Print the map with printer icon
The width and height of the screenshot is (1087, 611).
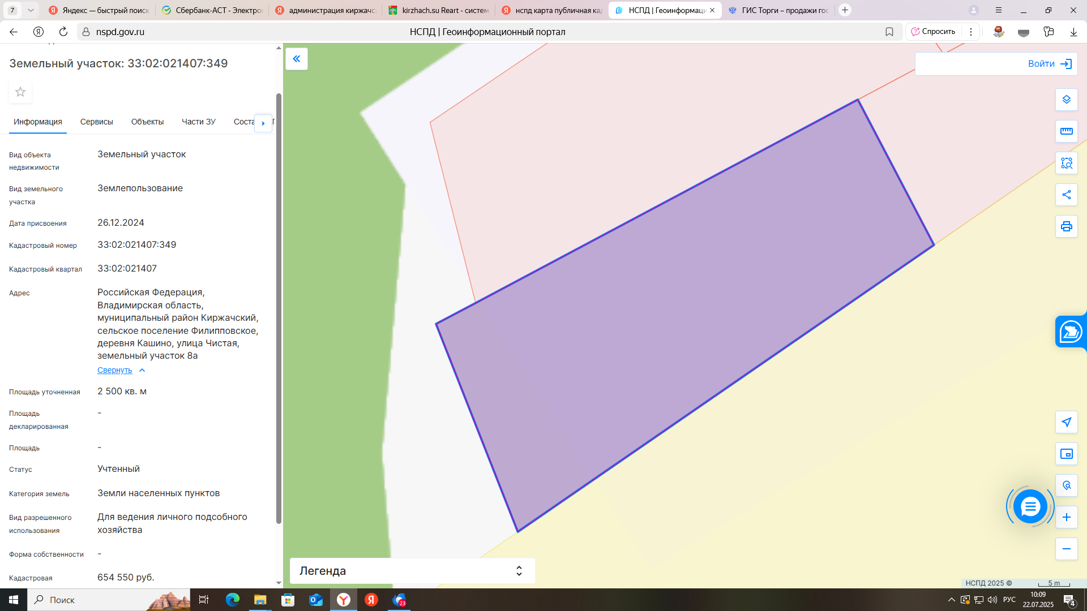click(x=1066, y=226)
